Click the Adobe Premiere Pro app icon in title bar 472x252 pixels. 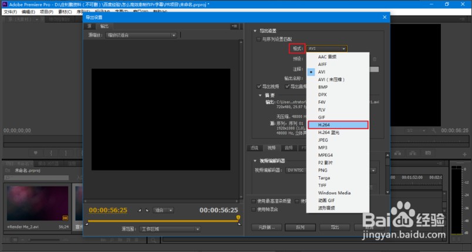[x=4, y=4]
